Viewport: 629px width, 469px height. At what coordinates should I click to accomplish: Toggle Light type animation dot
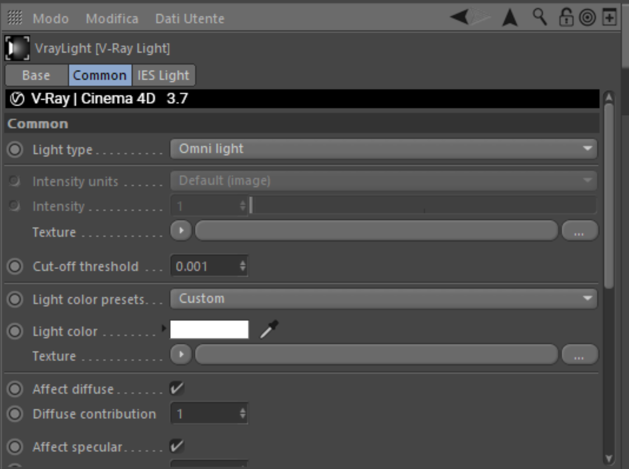15,150
